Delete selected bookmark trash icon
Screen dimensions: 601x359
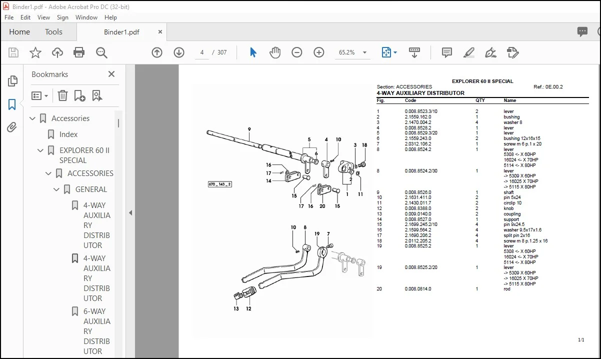click(x=62, y=95)
